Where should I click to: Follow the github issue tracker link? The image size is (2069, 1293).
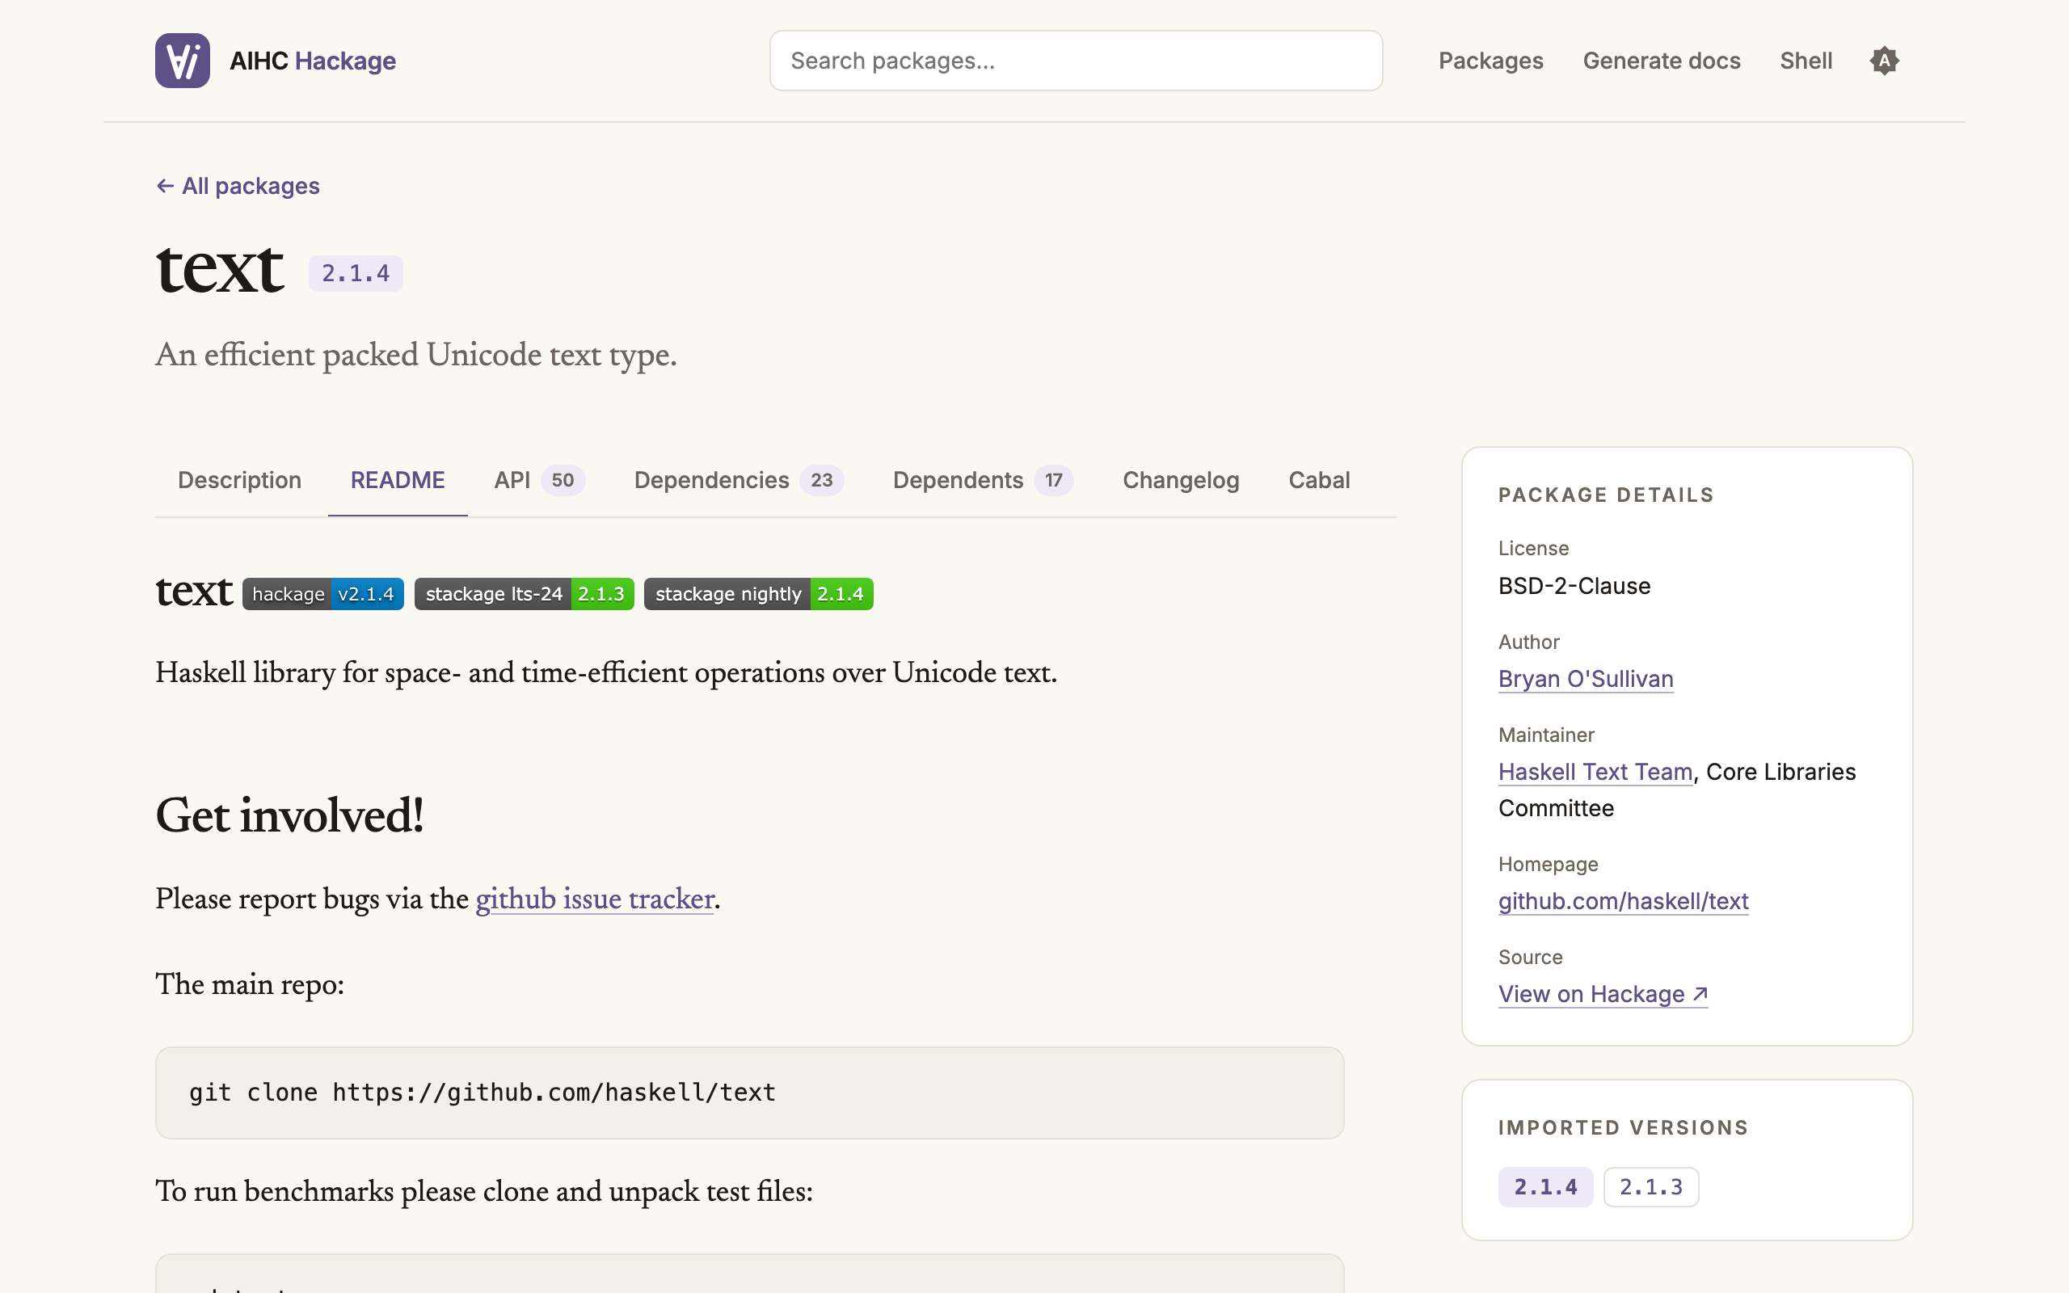click(x=594, y=899)
